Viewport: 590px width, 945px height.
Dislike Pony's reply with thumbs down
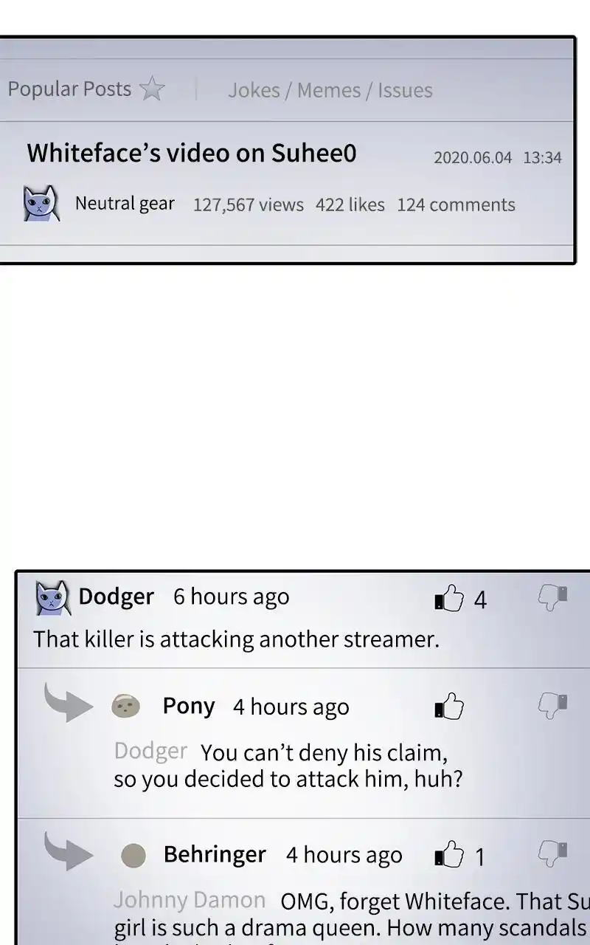pos(553,706)
